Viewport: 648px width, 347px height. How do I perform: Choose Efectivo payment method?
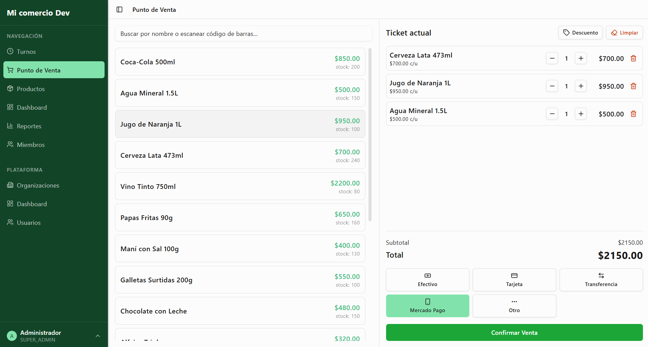coord(427,280)
